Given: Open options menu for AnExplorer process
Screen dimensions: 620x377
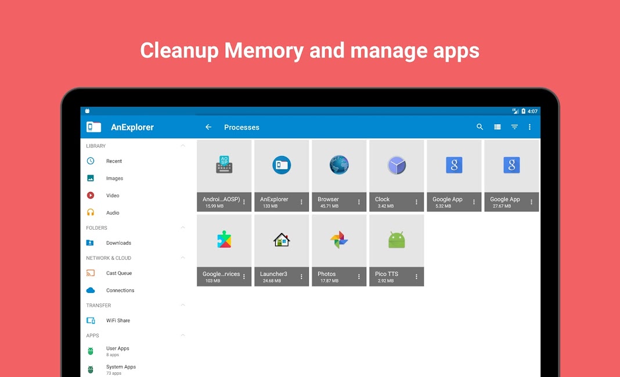Looking at the screenshot, I should click(x=301, y=202).
